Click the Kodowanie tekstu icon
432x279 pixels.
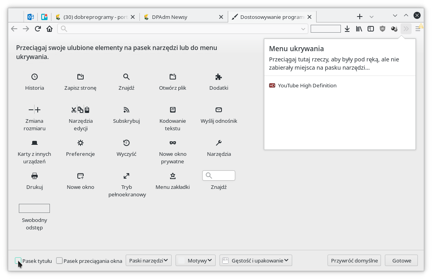(x=172, y=110)
